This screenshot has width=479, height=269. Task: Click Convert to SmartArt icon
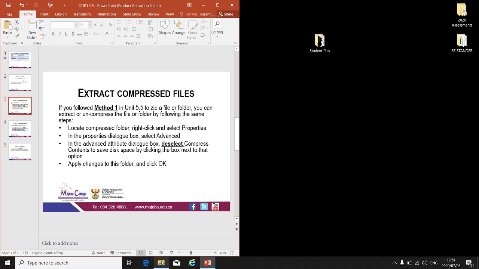(x=150, y=36)
